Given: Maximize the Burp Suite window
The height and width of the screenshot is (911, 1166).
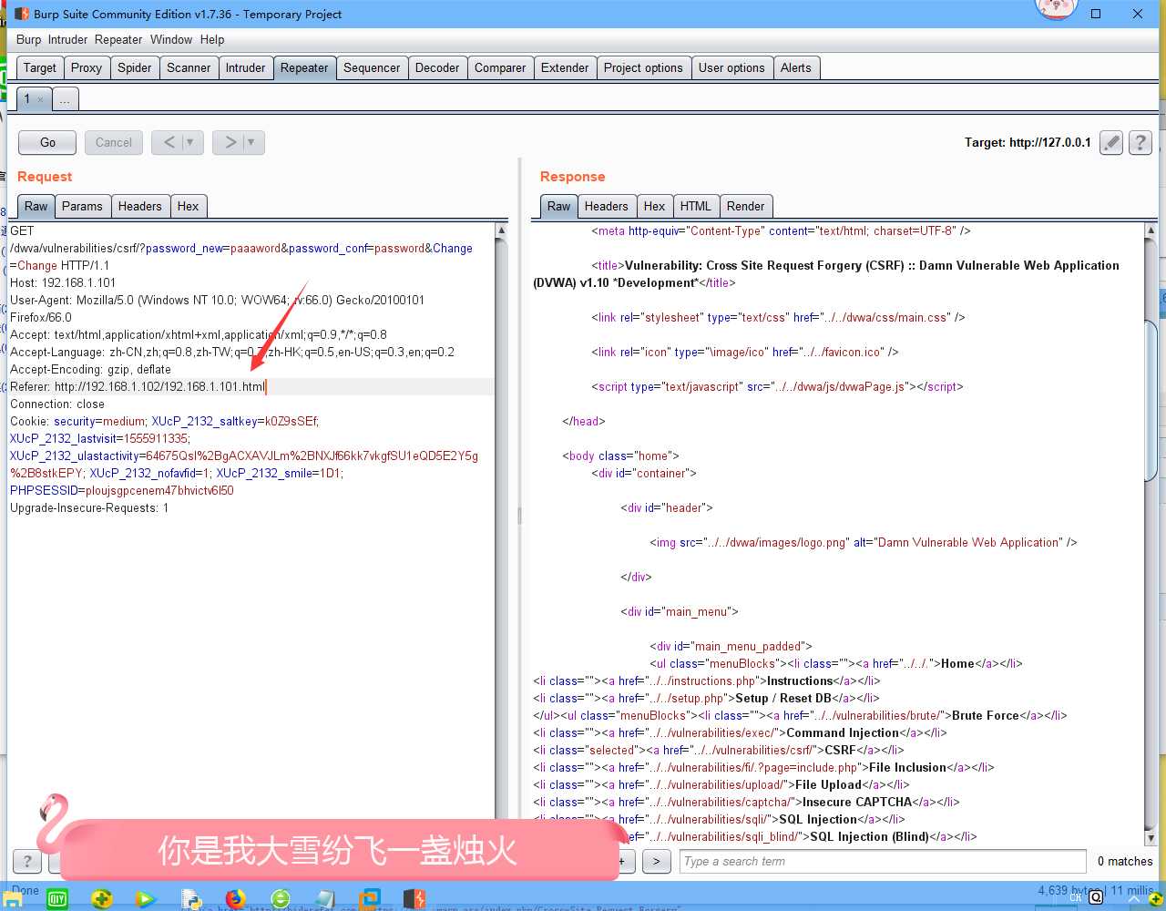Looking at the screenshot, I should point(1096,14).
